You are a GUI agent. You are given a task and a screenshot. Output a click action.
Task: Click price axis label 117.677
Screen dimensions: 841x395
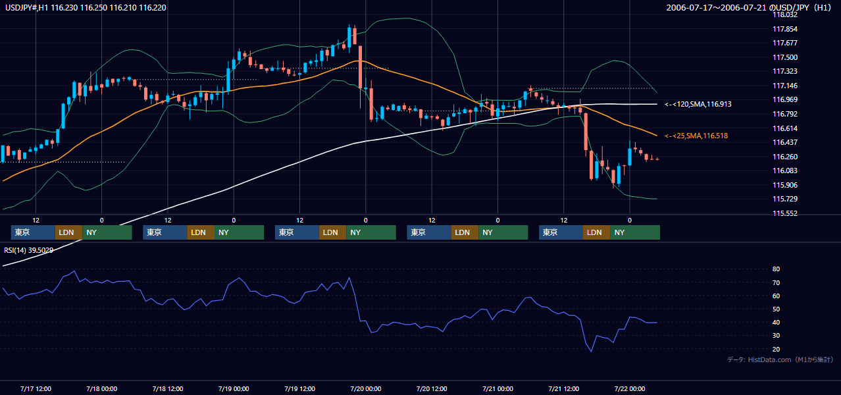click(786, 43)
